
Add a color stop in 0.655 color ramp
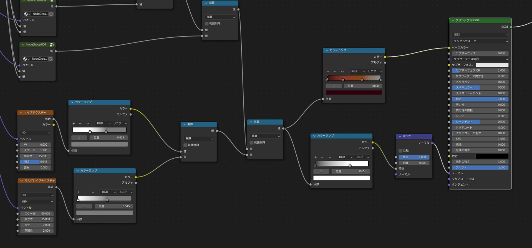[x=315, y=157]
